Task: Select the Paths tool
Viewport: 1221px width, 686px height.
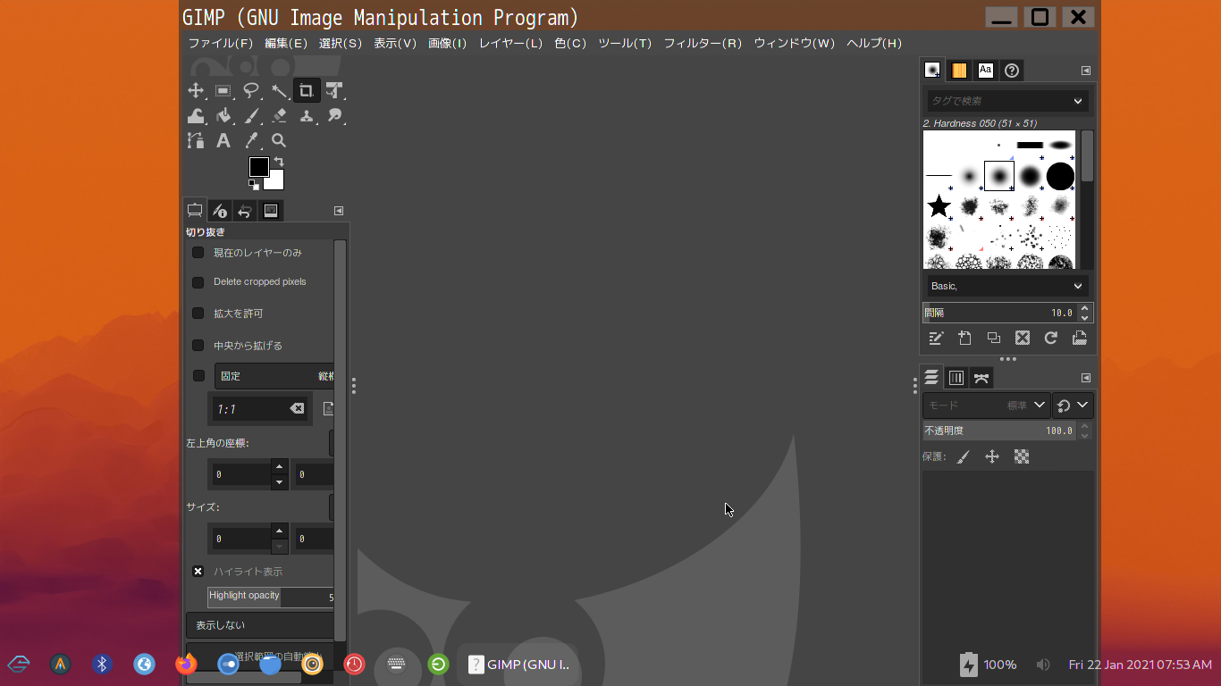Action: [x=196, y=140]
